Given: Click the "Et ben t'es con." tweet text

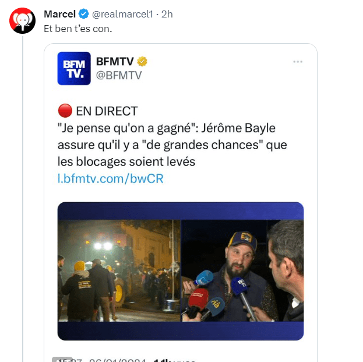Looking at the screenshot, I should coord(79,28).
